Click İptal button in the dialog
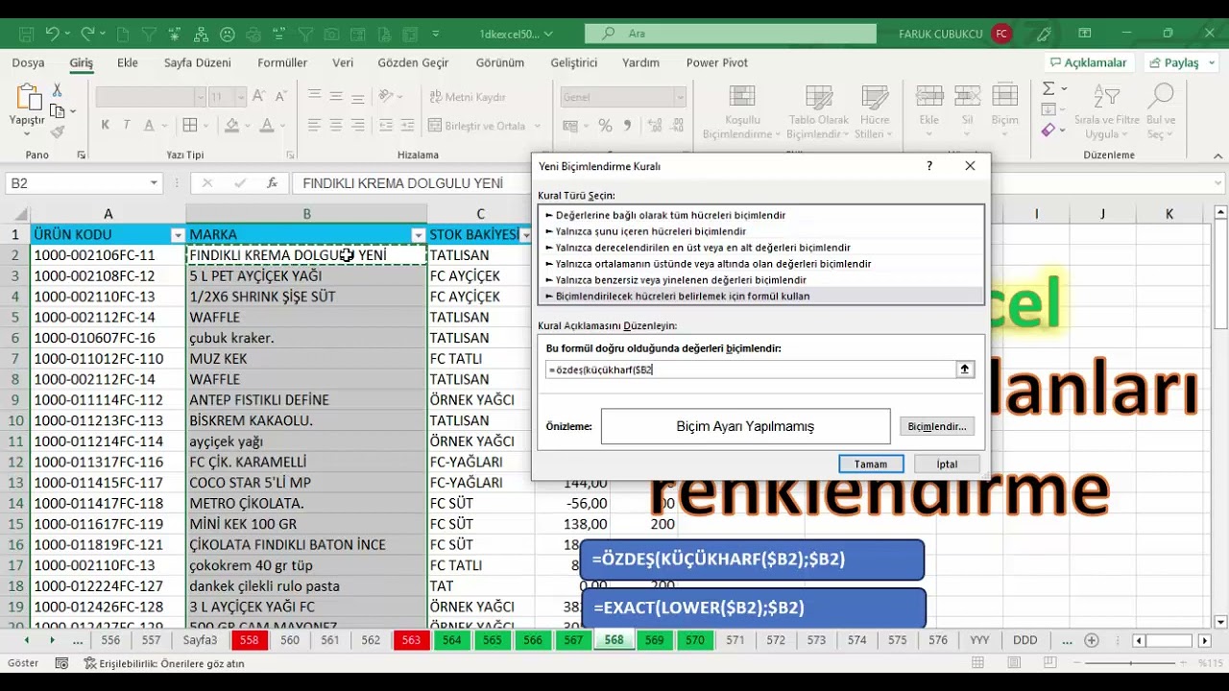Image resolution: width=1229 pixels, height=691 pixels. click(948, 464)
